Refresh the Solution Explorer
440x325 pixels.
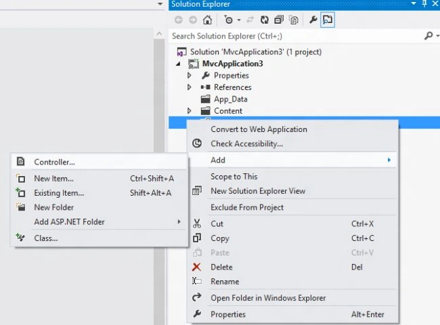tap(264, 20)
